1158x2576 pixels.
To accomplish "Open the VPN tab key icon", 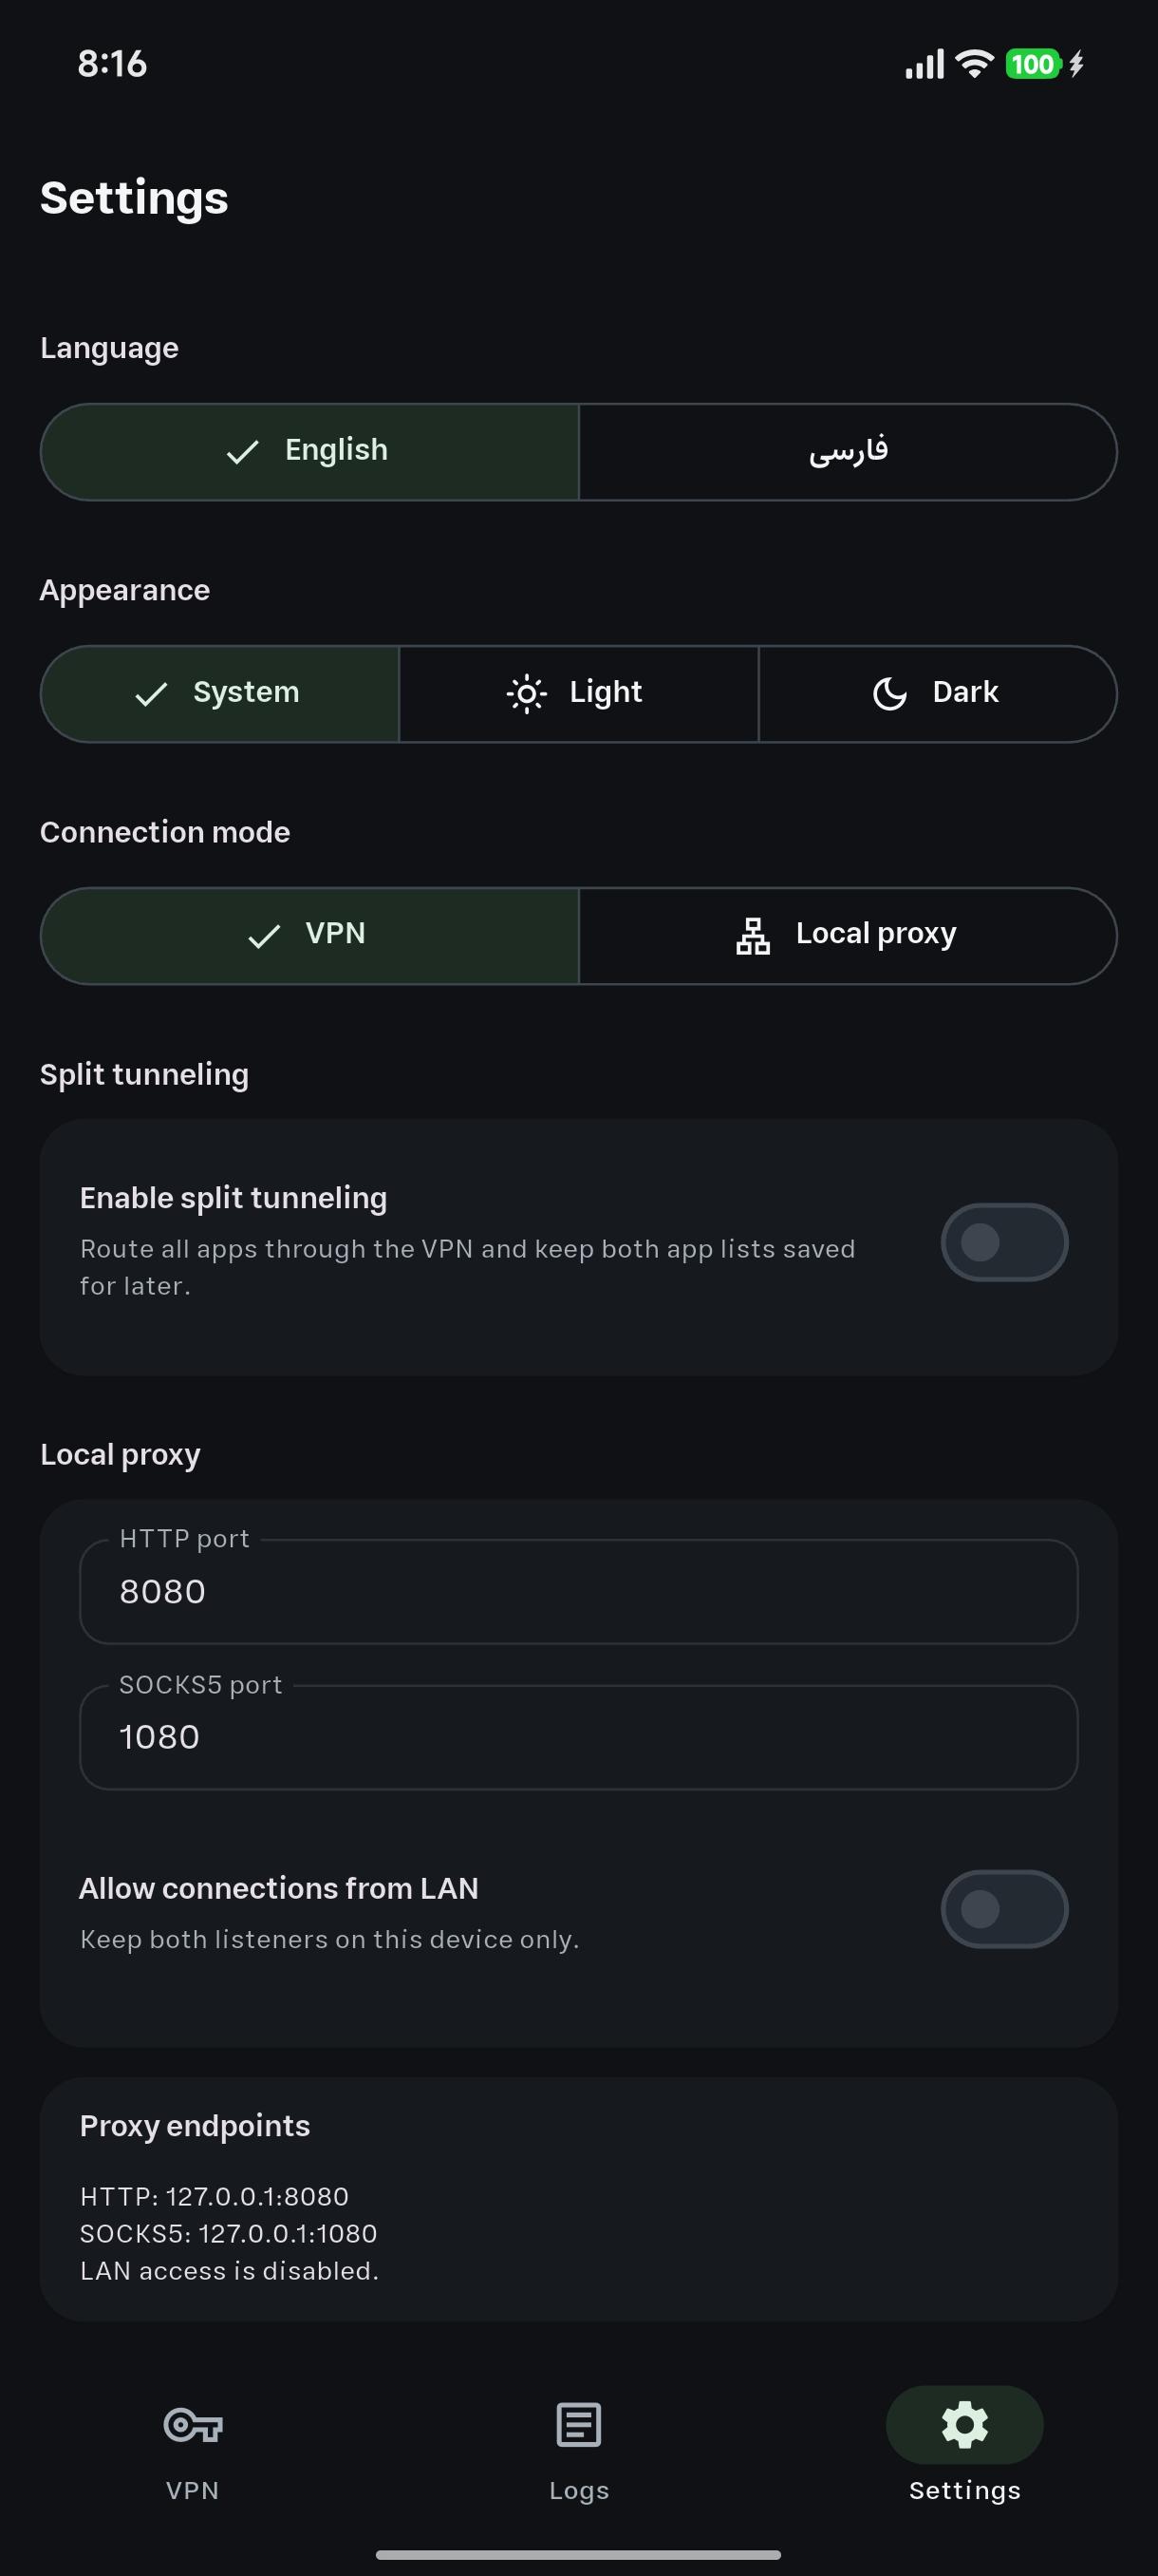I will coord(193,2425).
